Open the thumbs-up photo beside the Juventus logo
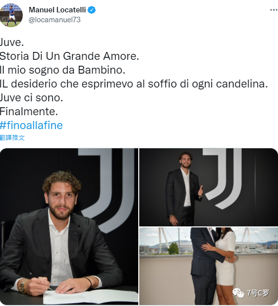The height and width of the screenshot is (306, 278). [x=208, y=187]
